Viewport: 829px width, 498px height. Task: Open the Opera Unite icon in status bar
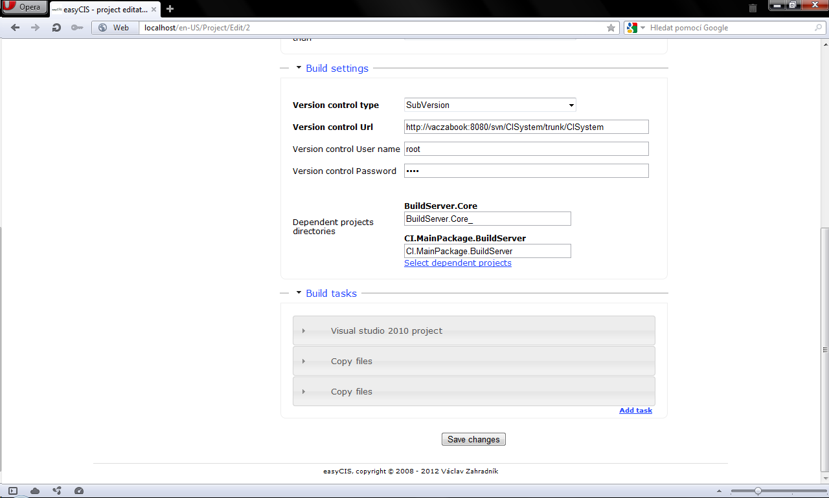[57, 491]
